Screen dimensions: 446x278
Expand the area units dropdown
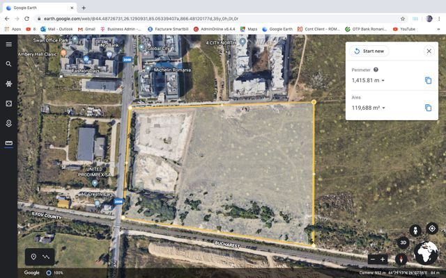point(383,108)
